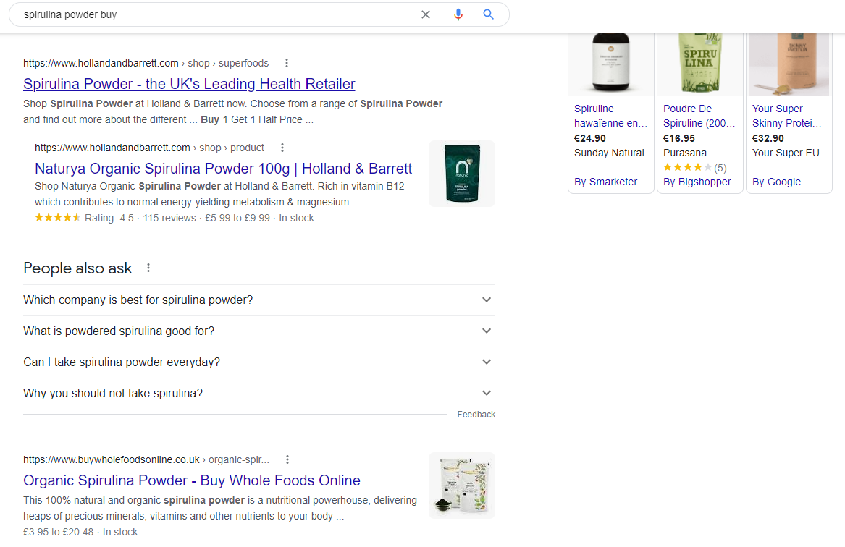Click the €32.90 price

coord(768,138)
